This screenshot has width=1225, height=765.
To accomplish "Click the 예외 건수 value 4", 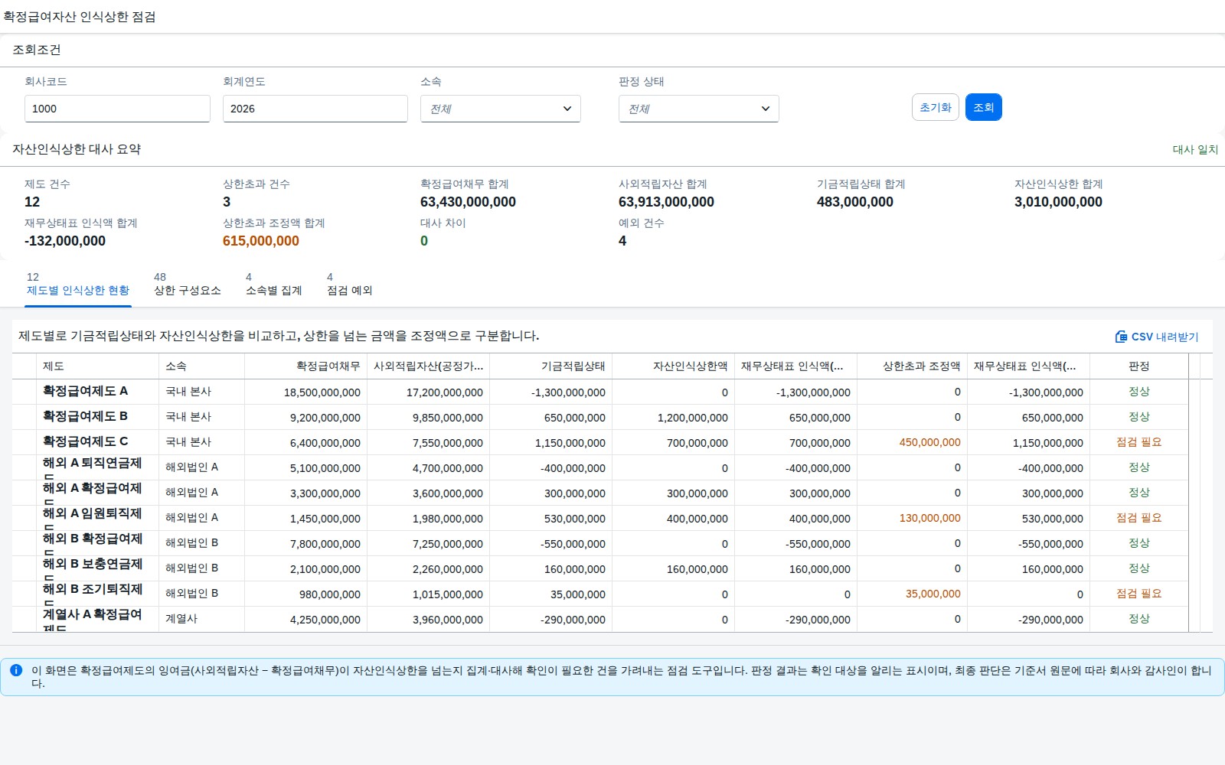I will pyautogui.click(x=622, y=241).
